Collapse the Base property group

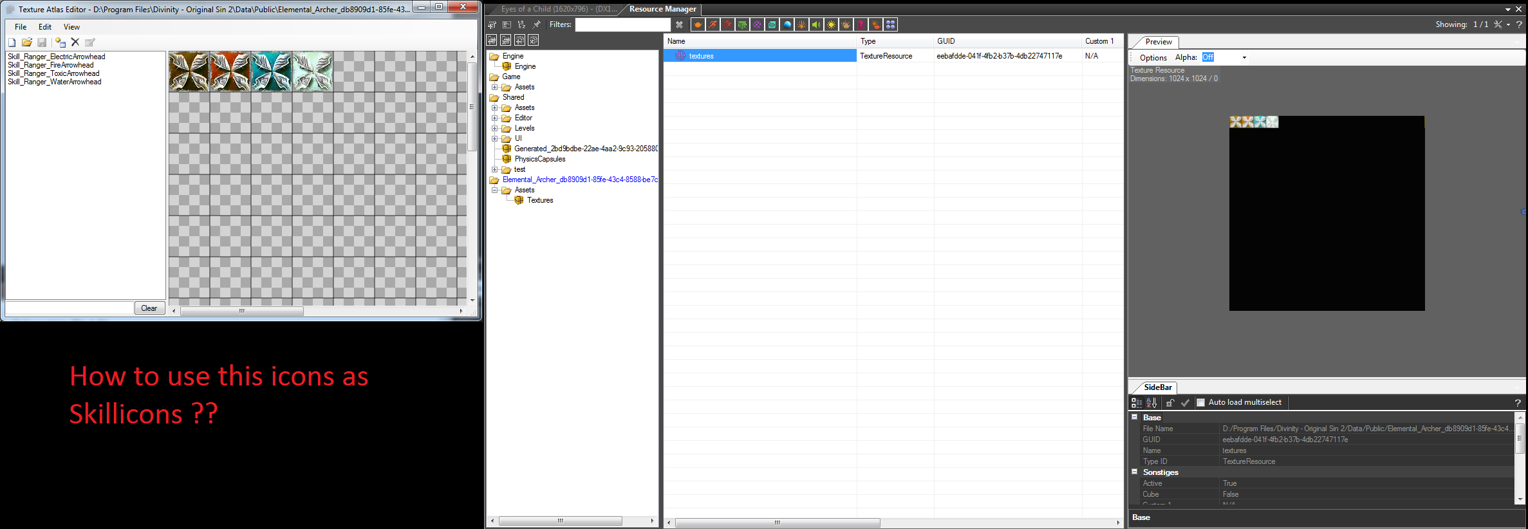click(1135, 418)
